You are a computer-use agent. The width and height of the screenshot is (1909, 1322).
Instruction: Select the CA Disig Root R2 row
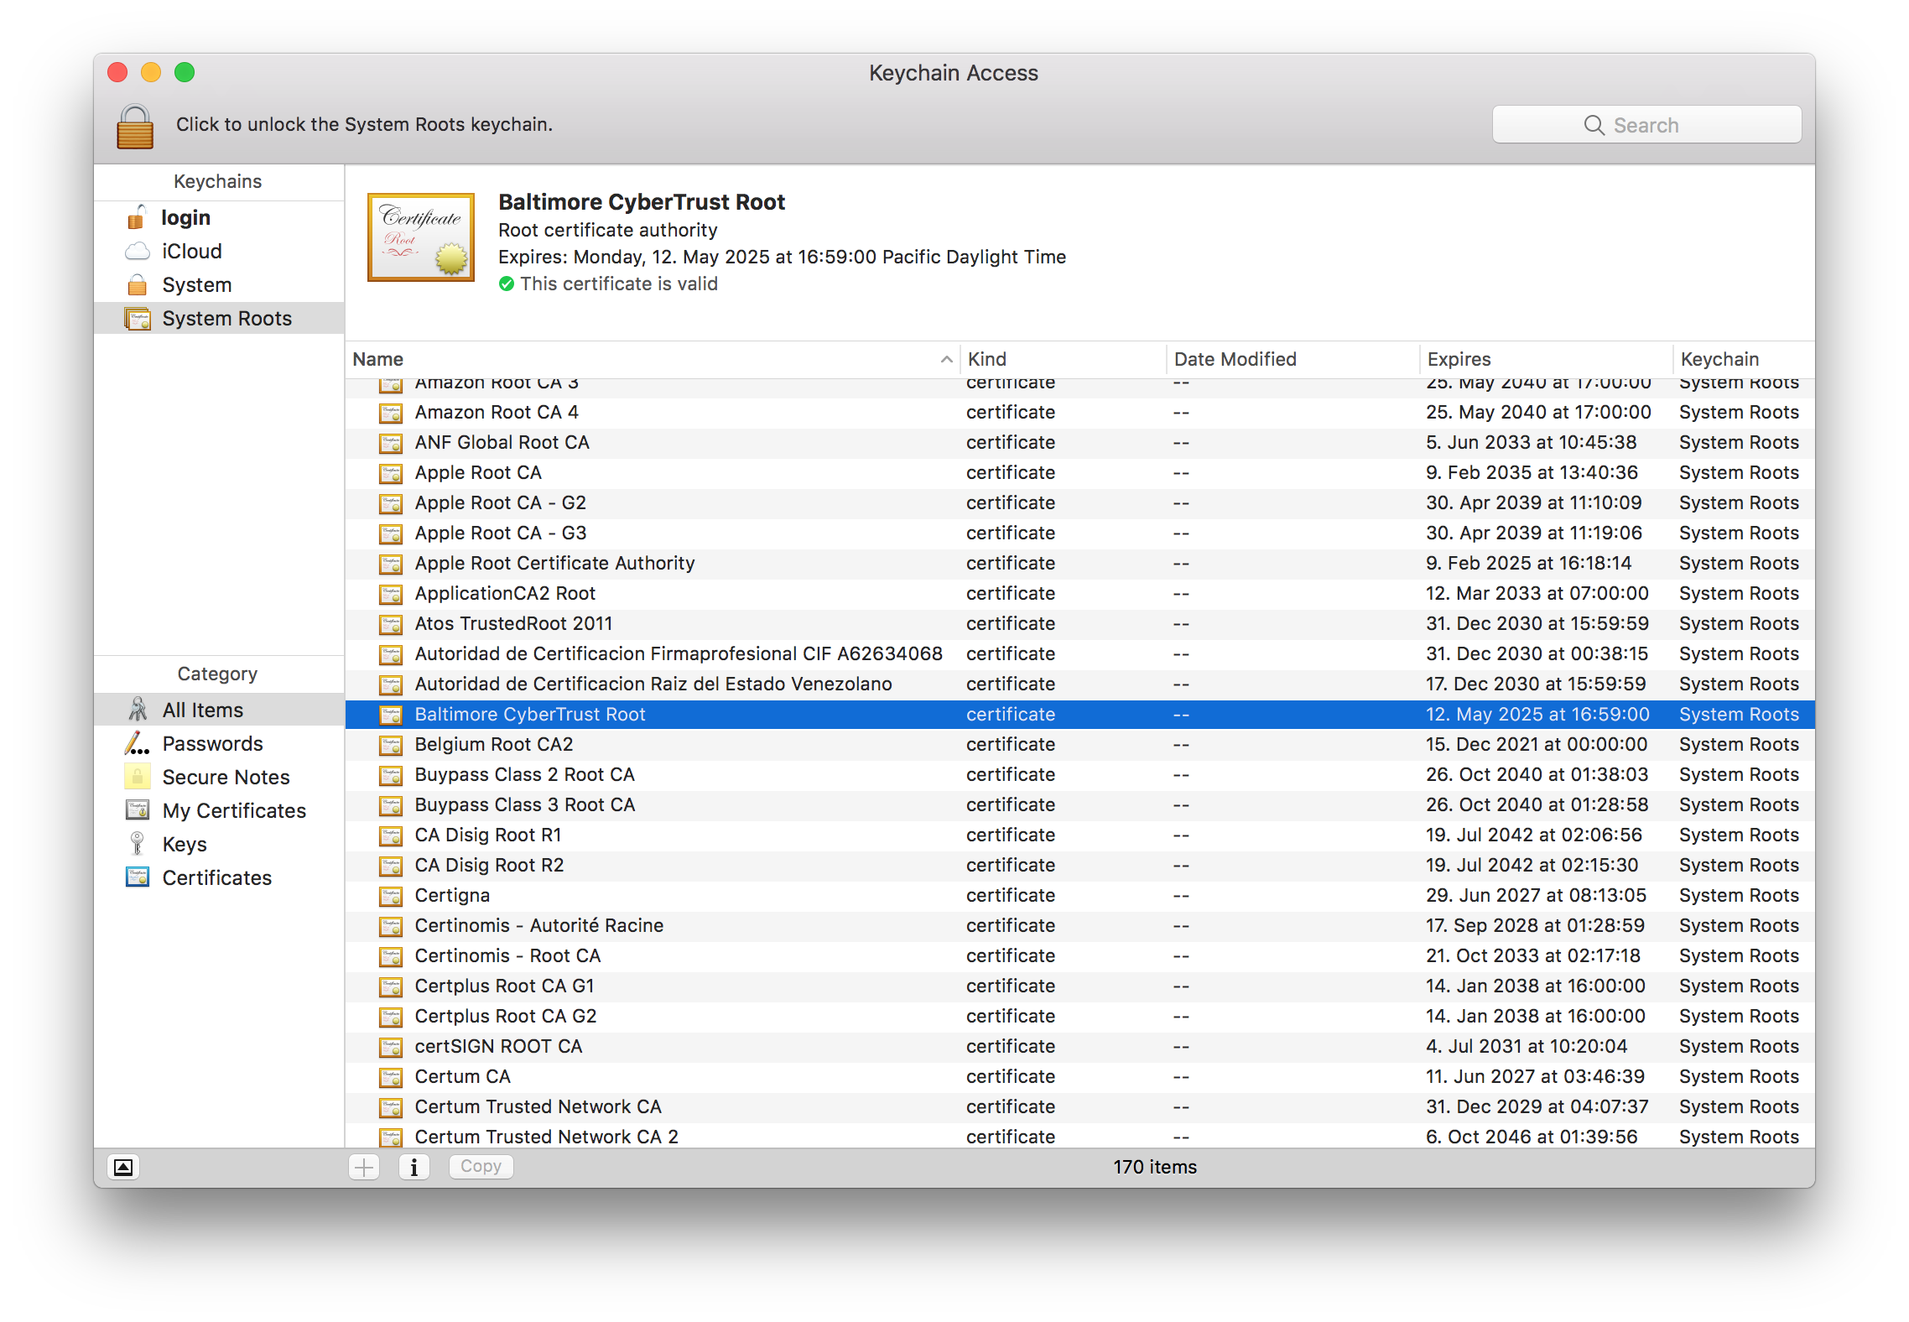pyautogui.click(x=1080, y=866)
